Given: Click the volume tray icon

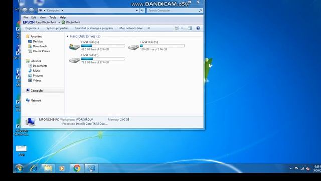Looking at the screenshot, I should (x=308, y=169).
